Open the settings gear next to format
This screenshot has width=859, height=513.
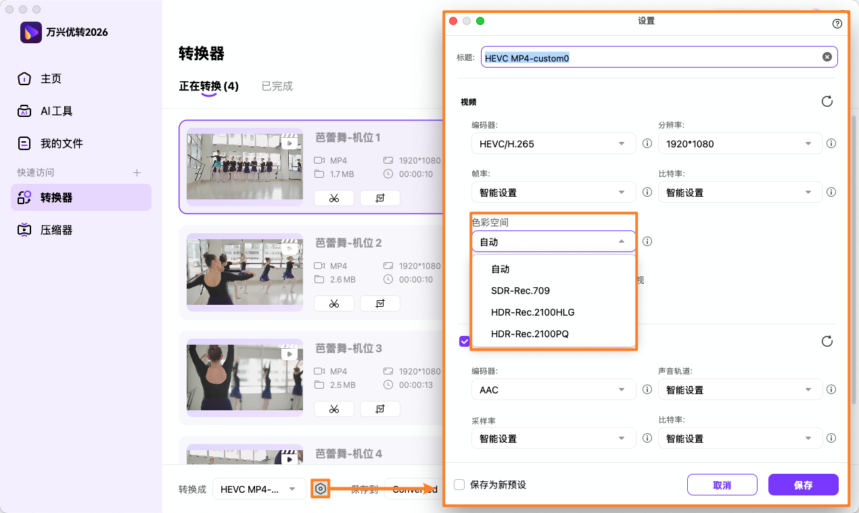coord(321,488)
